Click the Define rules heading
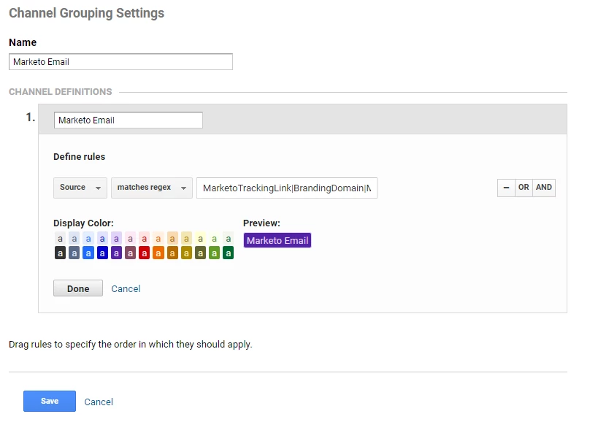This screenshot has width=590, height=422. coord(80,156)
